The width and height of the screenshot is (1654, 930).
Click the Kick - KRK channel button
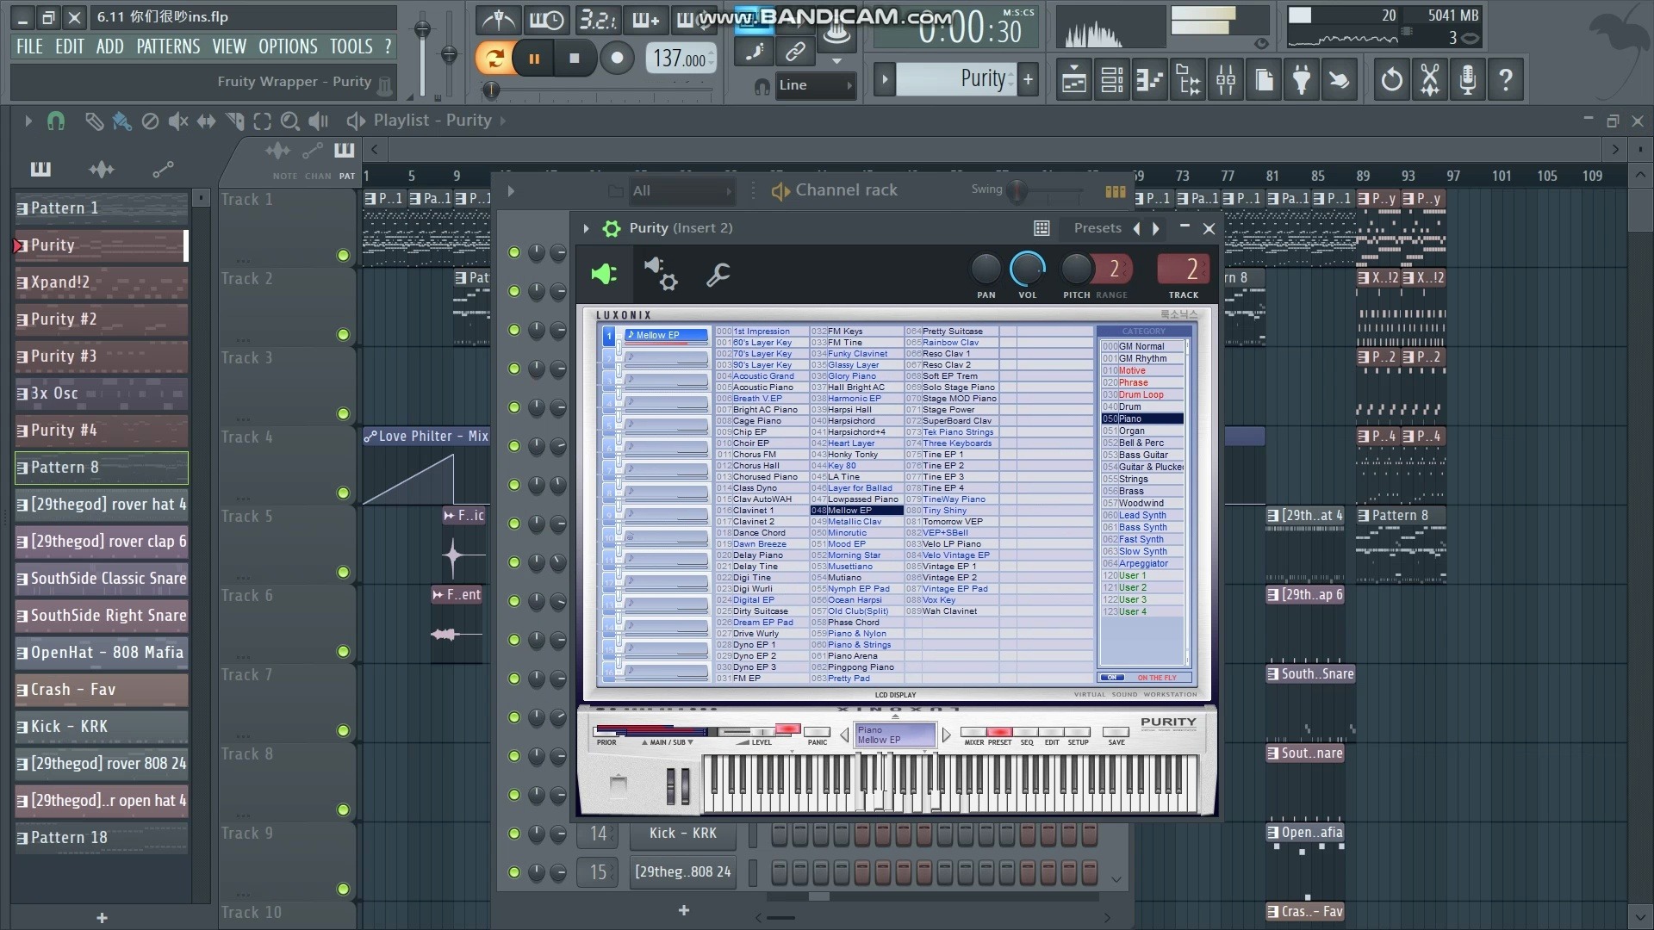tap(683, 834)
